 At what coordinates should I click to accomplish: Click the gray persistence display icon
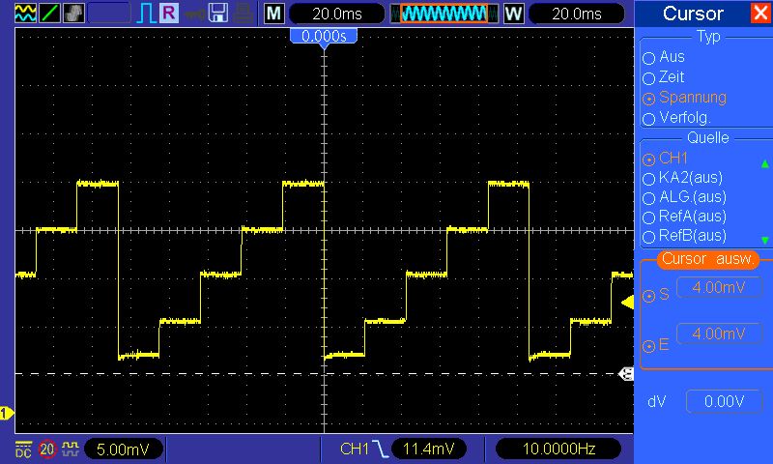(x=73, y=14)
